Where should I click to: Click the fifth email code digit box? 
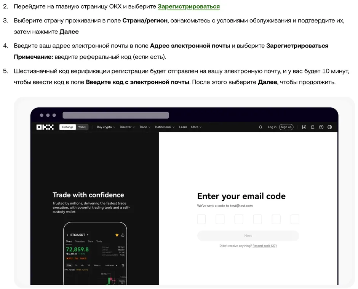276,219
